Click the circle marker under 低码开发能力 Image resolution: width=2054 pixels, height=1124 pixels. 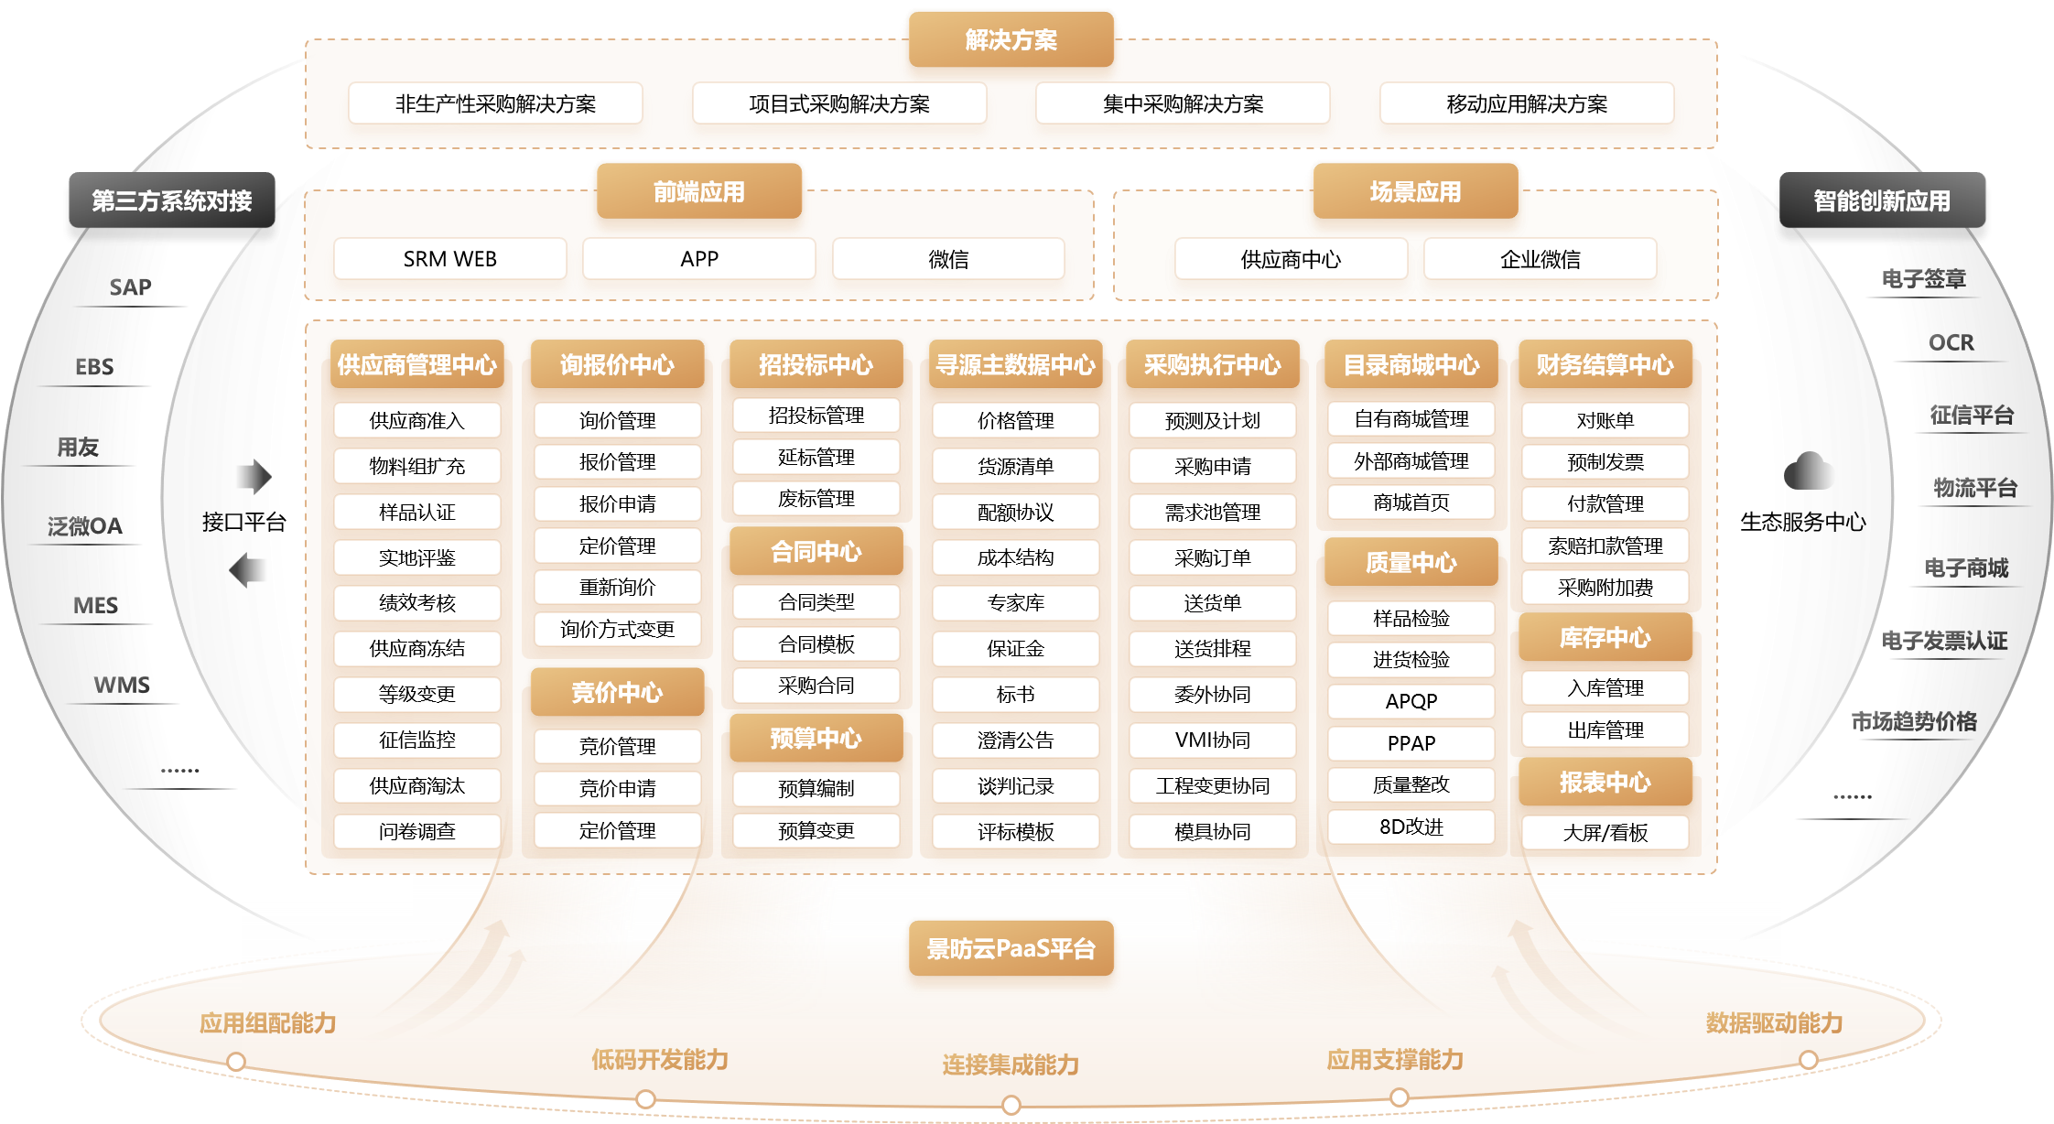pos(645,1099)
